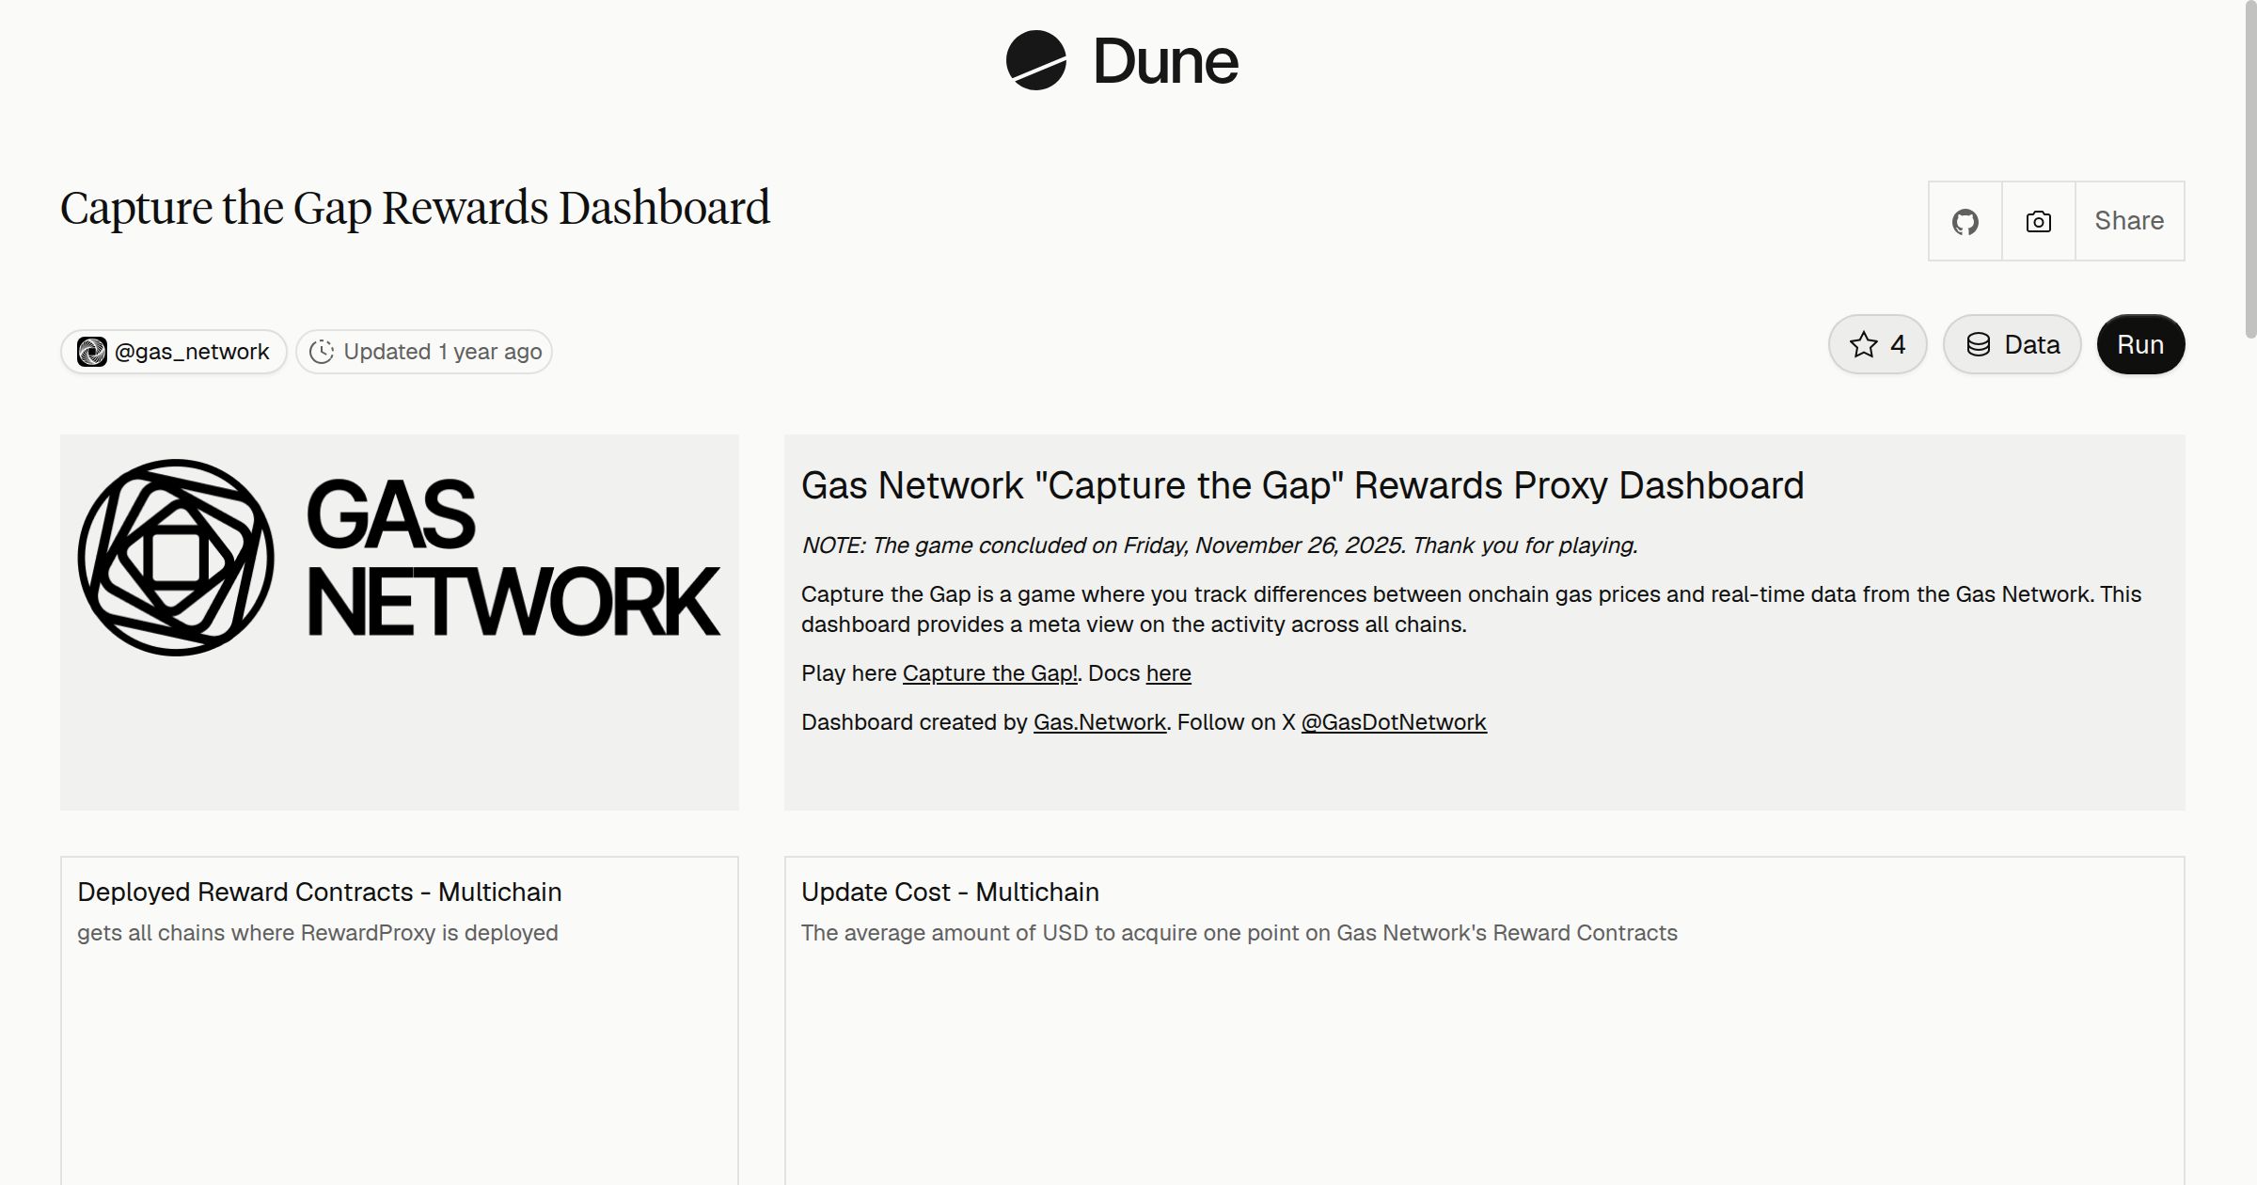Open the @gas_network profile

pos(174,352)
